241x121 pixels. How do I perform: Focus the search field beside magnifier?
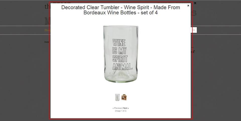pos(192,30)
